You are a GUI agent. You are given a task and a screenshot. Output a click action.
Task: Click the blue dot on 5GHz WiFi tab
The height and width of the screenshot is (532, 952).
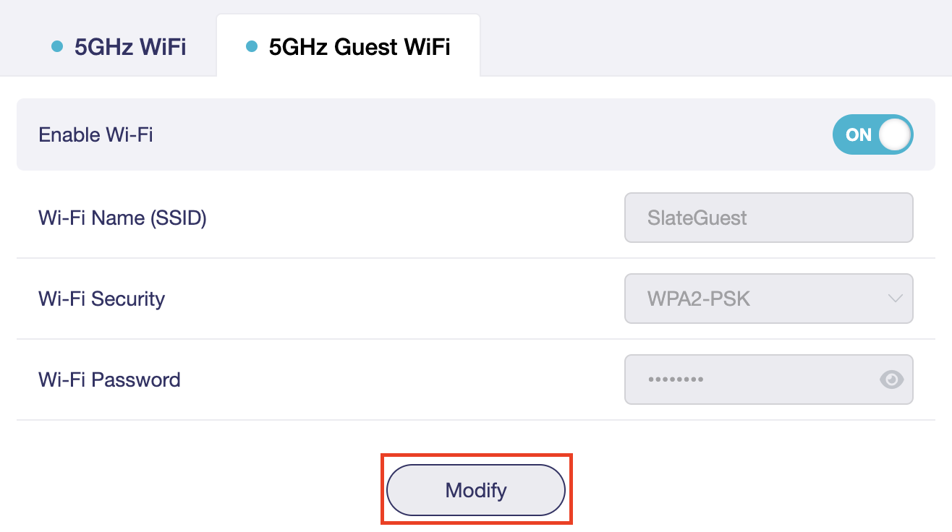(x=57, y=45)
